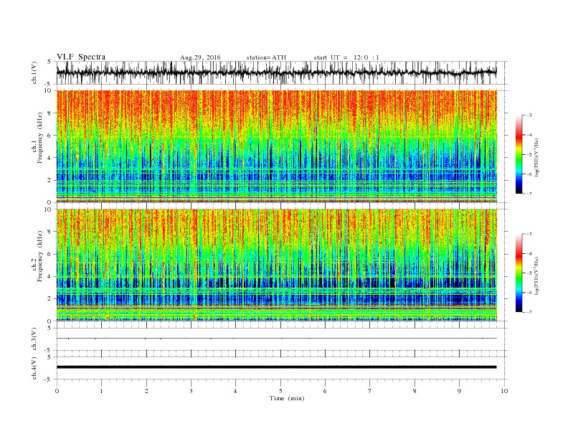Image resolution: width=568 pixels, height=439 pixels.
Task: Click the "VLF Spectra" plot title
Action: pos(81,57)
